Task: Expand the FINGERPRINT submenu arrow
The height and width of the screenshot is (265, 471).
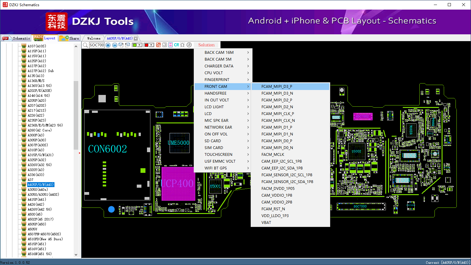Action: tap(248, 80)
